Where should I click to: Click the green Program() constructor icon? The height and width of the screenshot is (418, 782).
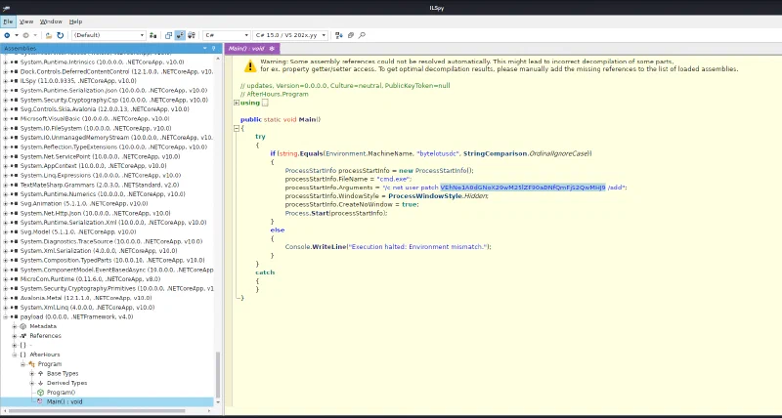41,393
